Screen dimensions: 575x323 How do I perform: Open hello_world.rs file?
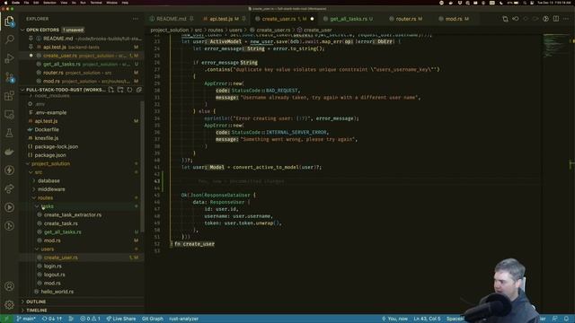coord(57,292)
